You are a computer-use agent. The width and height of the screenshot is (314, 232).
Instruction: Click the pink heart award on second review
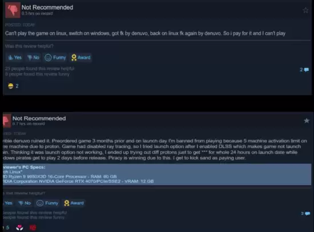(x=19, y=227)
